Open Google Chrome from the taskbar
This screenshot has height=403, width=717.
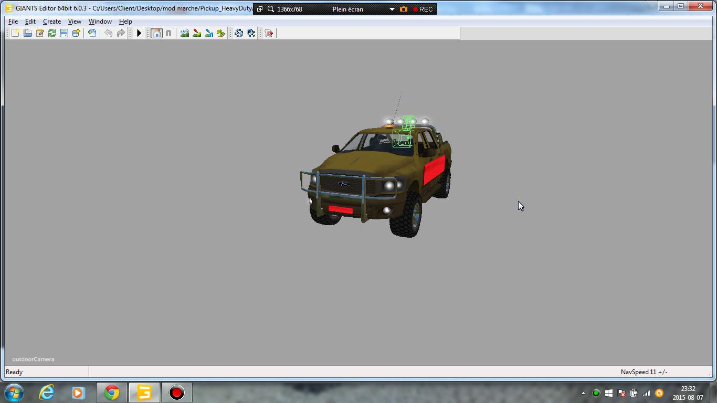pyautogui.click(x=111, y=393)
